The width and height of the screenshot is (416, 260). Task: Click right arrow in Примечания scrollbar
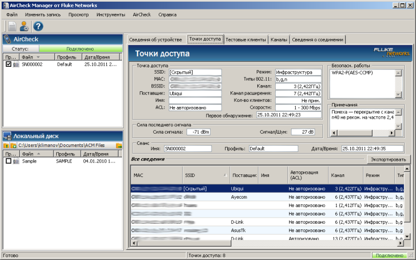391,133
